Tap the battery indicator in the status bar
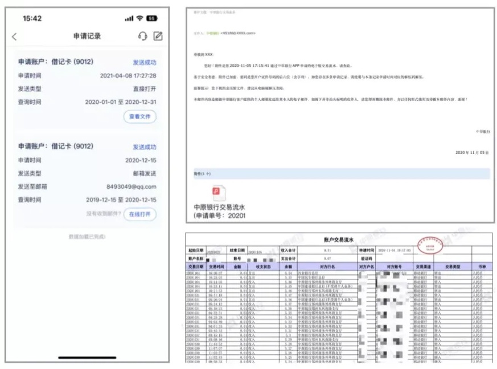Image resolution: width=497 pixels, height=369 pixels. click(152, 18)
